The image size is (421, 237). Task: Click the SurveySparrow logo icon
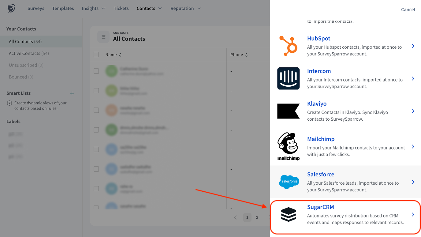[11, 8]
